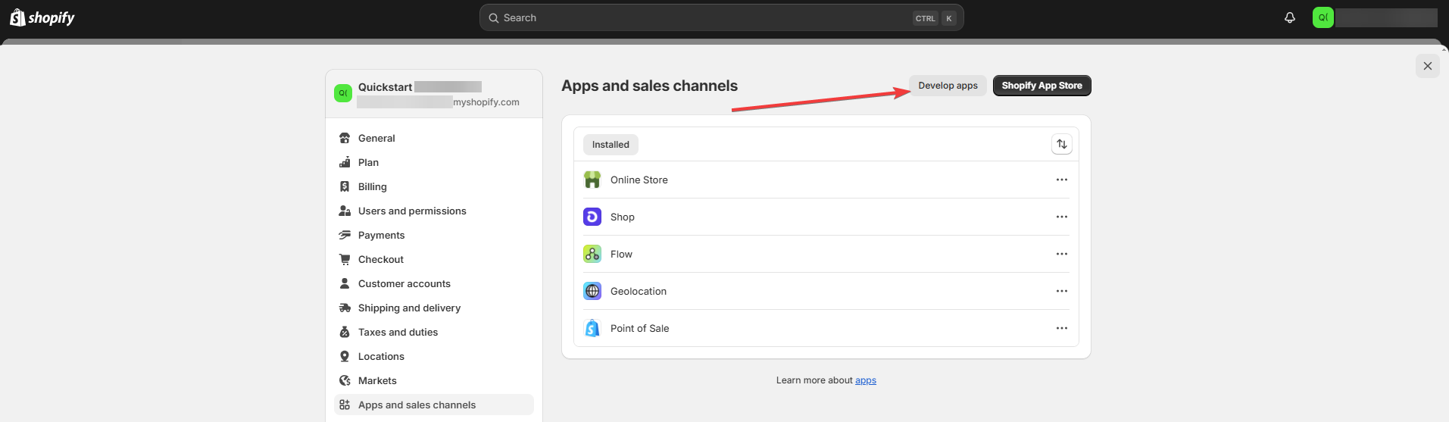Open the Shopify App Store
The height and width of the screenshot is (422, 1449).
[x=1041, y=86]
